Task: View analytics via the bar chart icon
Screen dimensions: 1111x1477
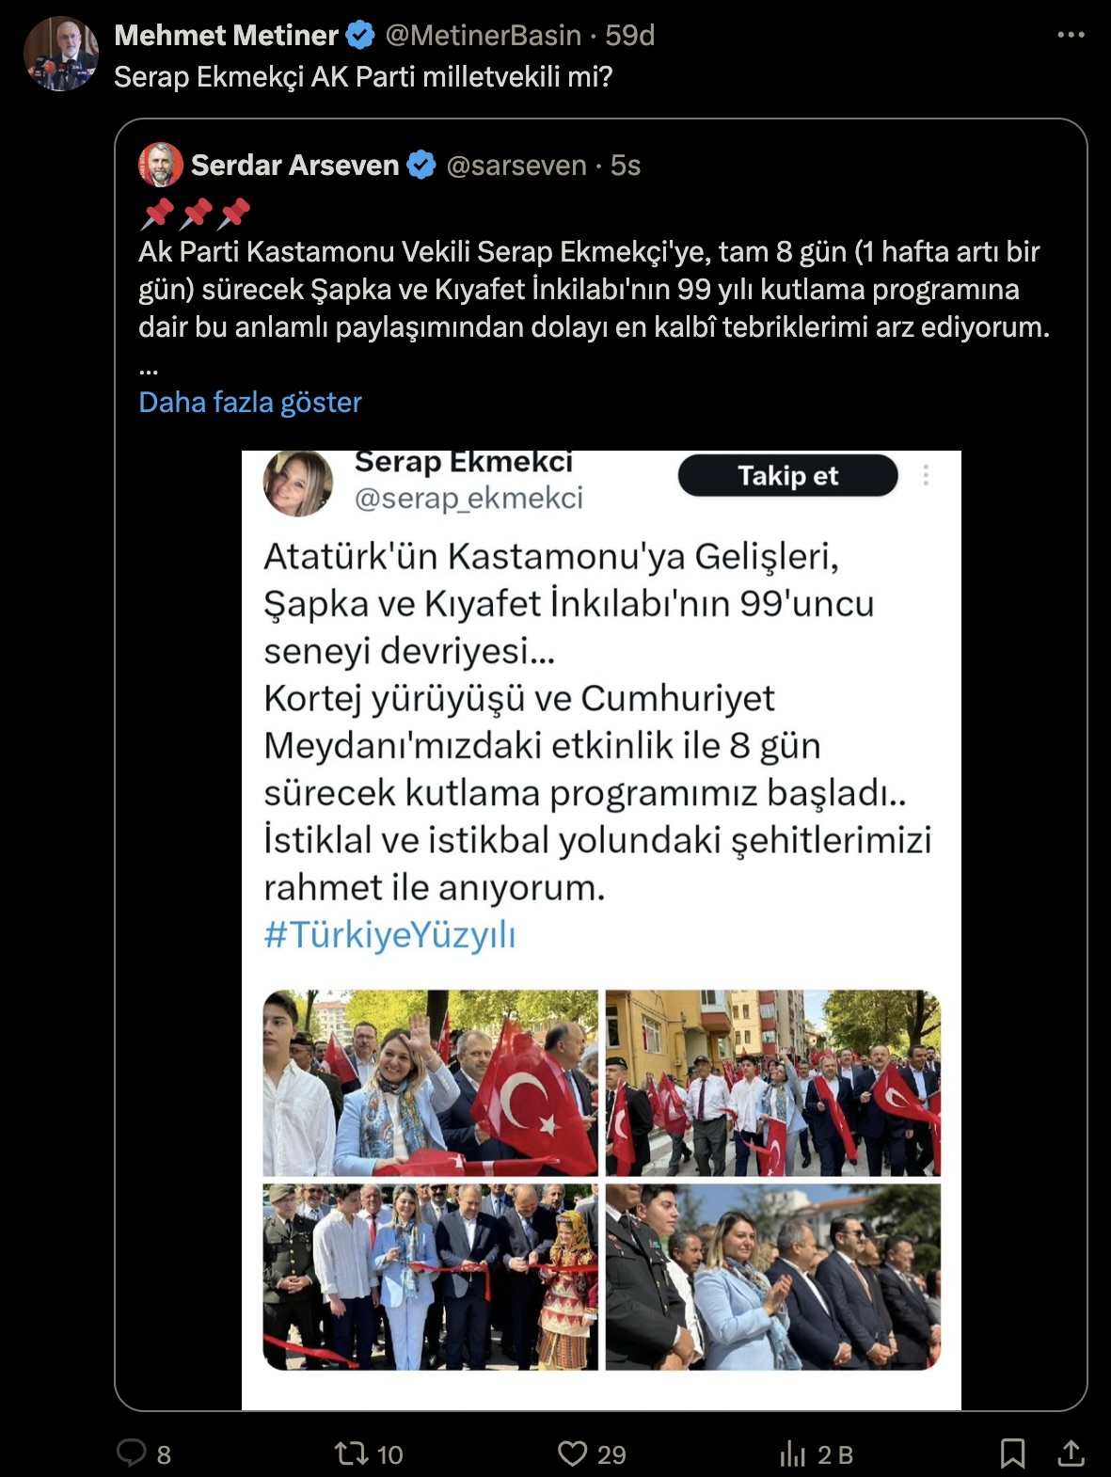Action: (792, 1454)
